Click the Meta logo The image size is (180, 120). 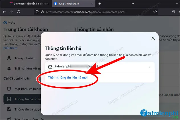pos(9,23)
